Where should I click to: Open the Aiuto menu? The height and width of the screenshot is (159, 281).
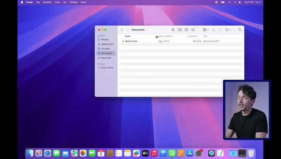click(83, 2)
